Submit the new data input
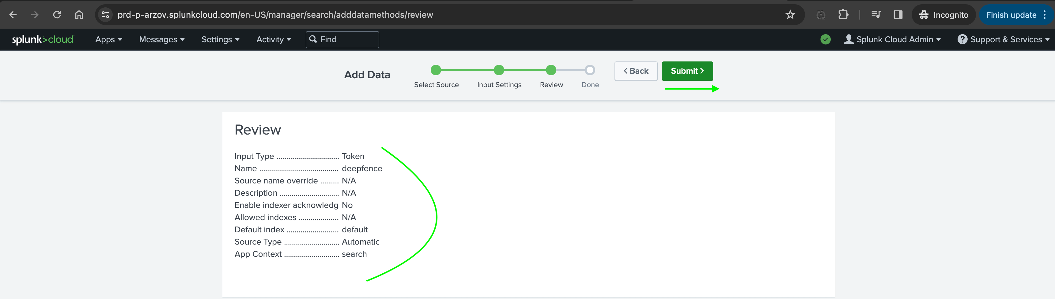The width and height of the screenshot is (1055, 299). [x=687, y=71]
